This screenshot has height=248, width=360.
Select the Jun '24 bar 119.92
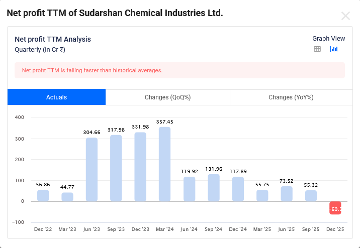point(189,189)
